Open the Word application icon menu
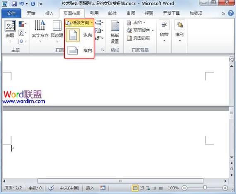Screen dimensions: 236x194 (x=5, y=4)
